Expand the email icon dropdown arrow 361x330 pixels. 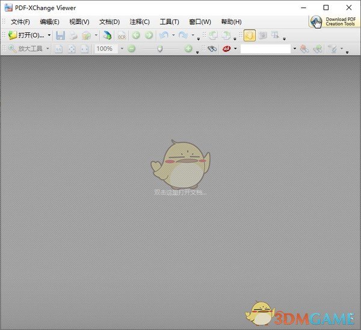pos(96,35)
